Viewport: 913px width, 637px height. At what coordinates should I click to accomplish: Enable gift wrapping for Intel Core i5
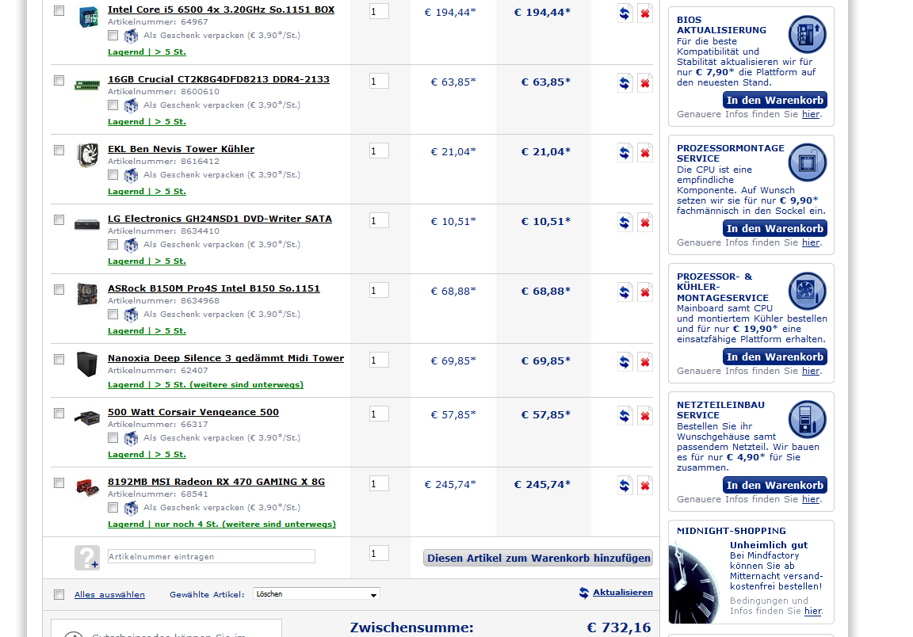tap(113, 36)
